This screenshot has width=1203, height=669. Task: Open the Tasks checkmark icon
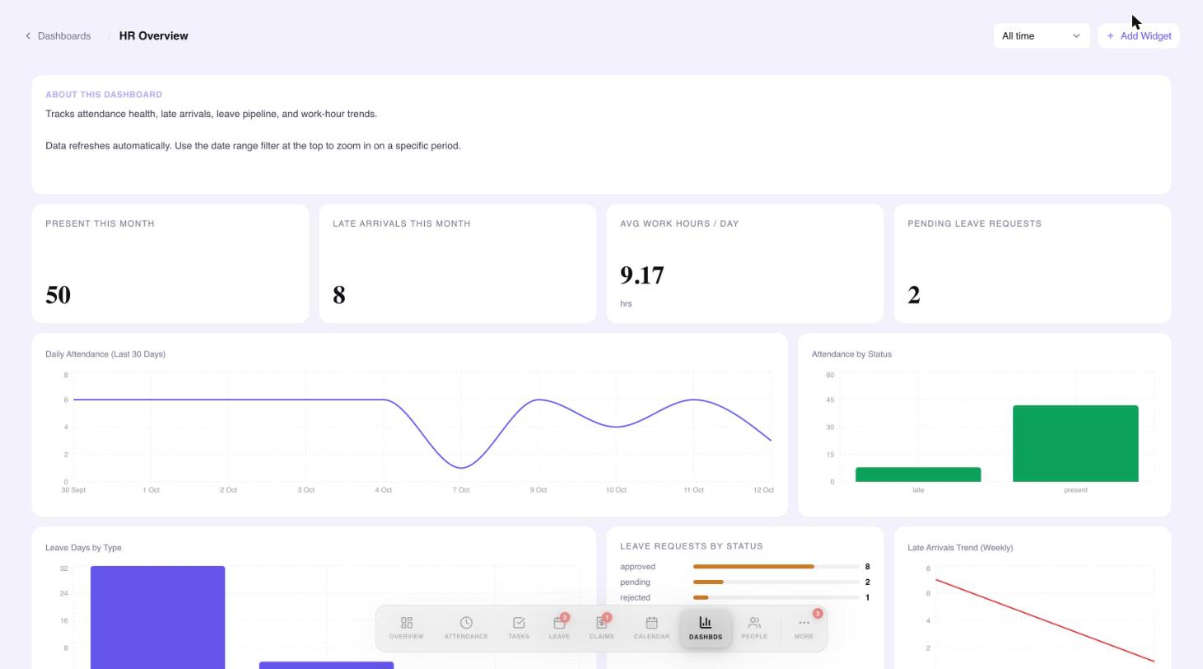[519, 628]
